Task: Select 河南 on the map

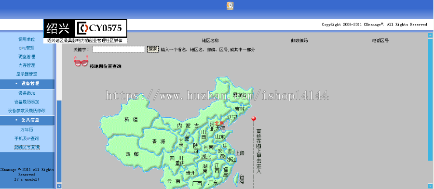Action: (x=209, y=147)
